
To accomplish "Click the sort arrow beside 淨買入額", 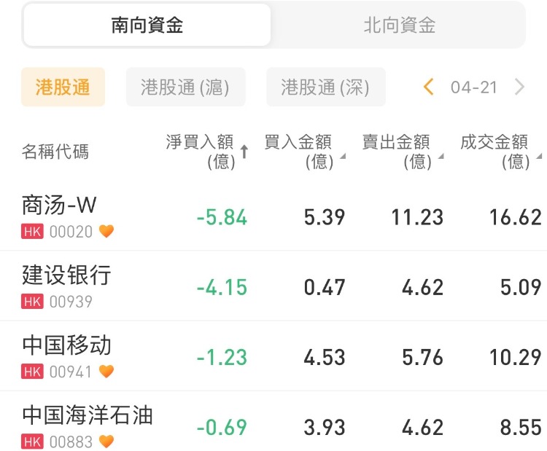I will click(244, 152).
